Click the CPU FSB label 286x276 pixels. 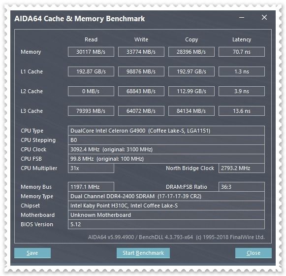point(31,159)
